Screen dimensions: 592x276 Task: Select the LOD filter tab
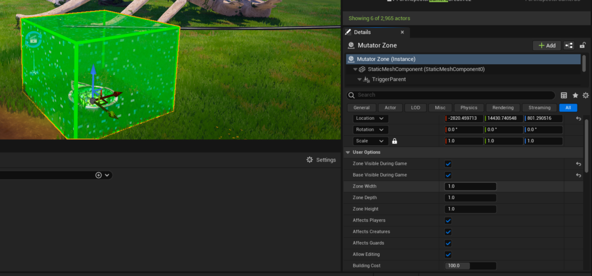[415, 108]
